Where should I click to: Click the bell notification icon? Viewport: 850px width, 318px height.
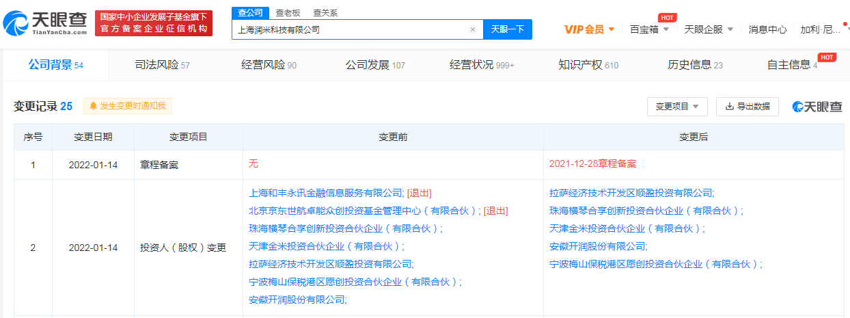pyautogui.click(x=93, y=106)
